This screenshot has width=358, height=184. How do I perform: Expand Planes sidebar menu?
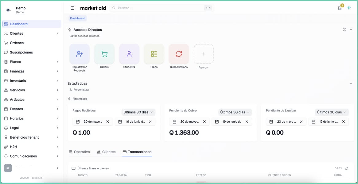pos(32,62)
